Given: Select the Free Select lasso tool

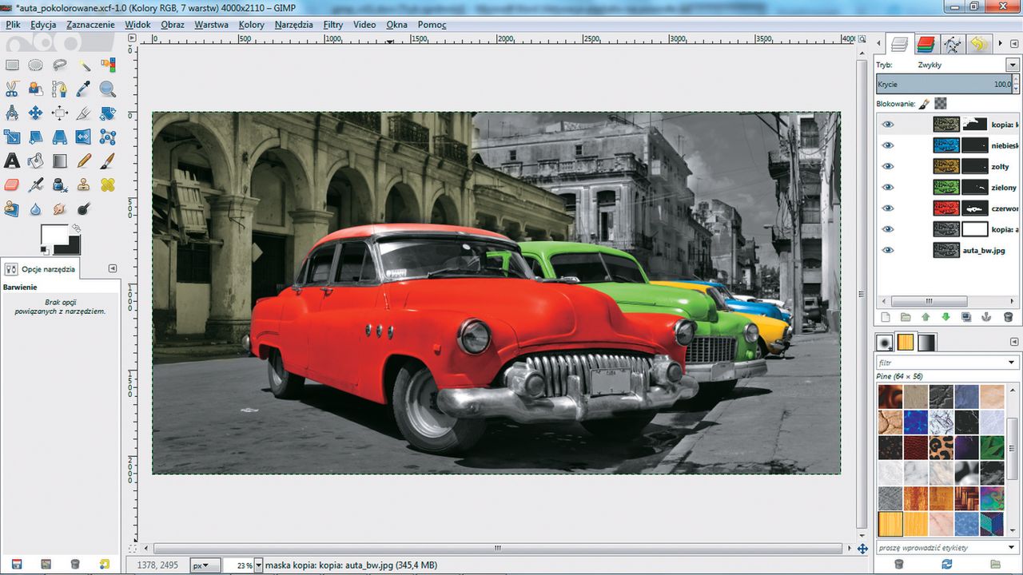Looking at the screenshot, I should [x=60, y=65].
